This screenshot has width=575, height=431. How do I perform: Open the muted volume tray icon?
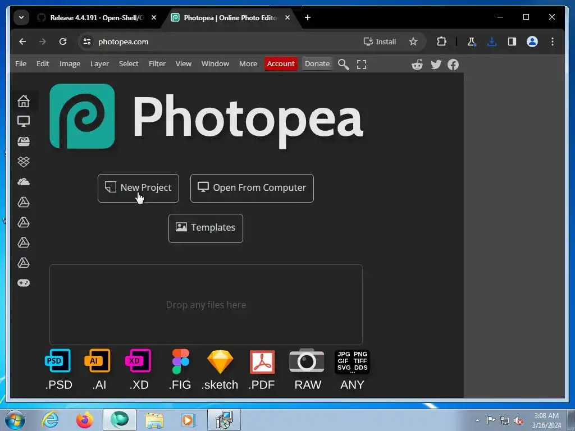(x=518, y=420)
